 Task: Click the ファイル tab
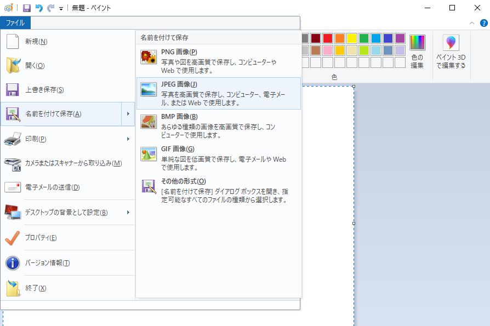tap(15, 23)
